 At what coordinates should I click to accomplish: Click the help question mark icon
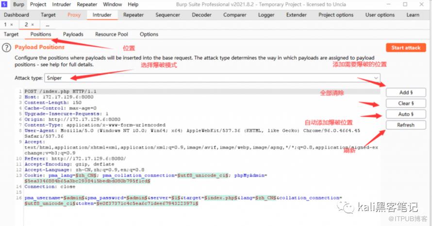6,47
